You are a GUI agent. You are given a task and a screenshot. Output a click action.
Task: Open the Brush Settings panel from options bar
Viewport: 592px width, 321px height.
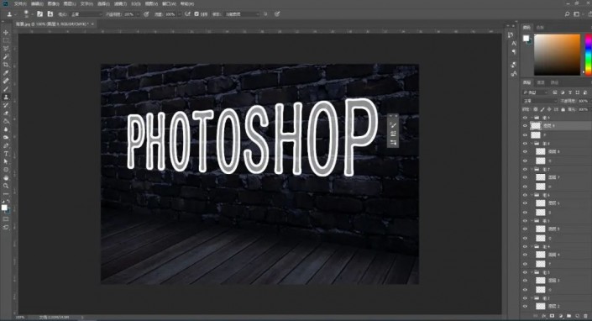click(39, 14)
